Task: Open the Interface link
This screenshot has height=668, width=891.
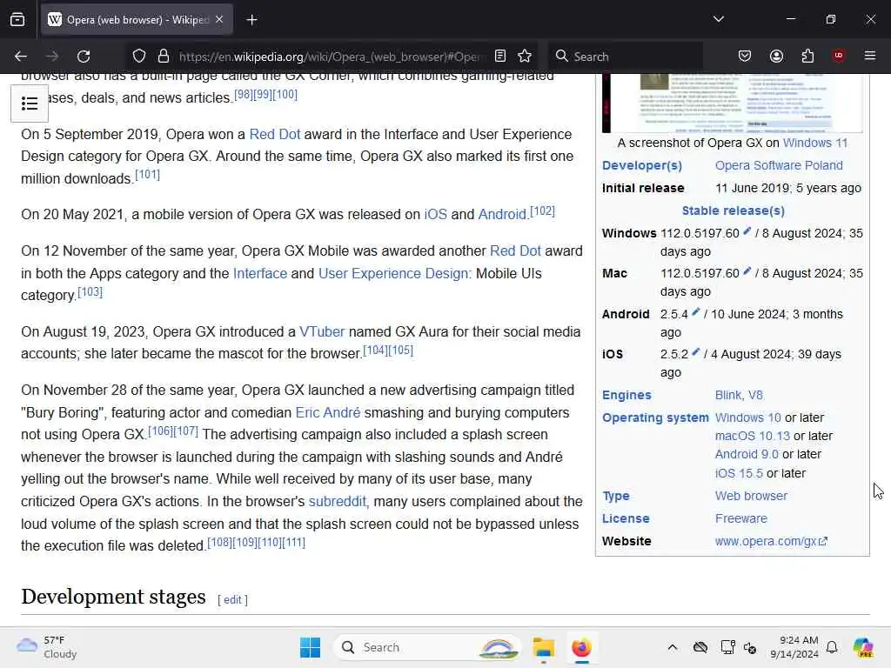Action: (259, 273)
